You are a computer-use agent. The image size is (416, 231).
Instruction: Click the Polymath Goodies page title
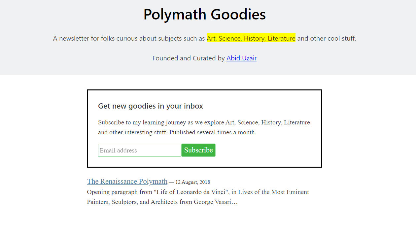[x=204, y=15]
